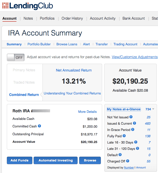Viewport: 158px width, 173px height.
Task: Open View/Customize Adjustments link
Action: click(135, 57)
